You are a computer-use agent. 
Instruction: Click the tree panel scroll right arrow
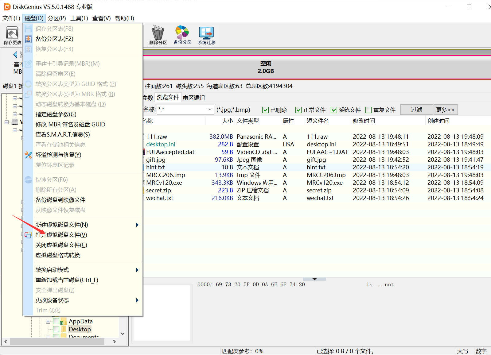pyautogui.click(x=115, y=341)
